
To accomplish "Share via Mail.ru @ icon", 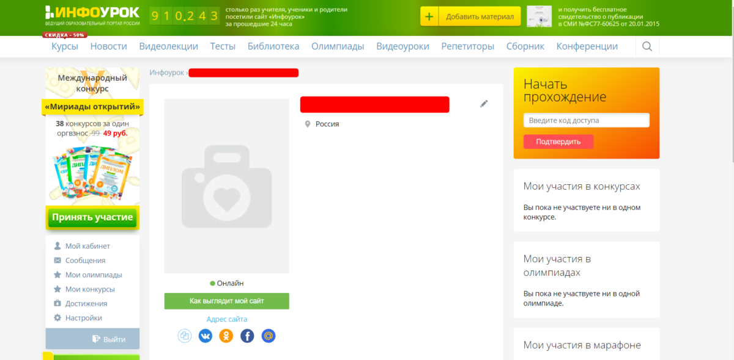I will (x=268, y=336).
